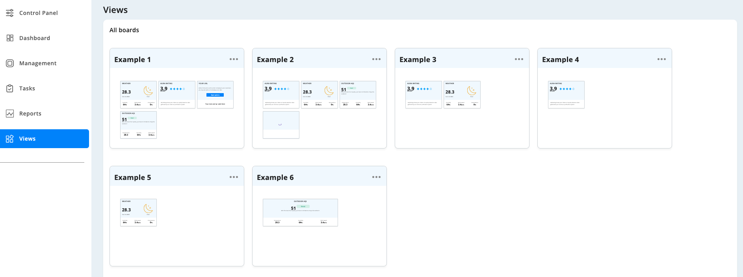
Task: Select the Weather widget thumbnail in Example 5
Action: point(138,213)
